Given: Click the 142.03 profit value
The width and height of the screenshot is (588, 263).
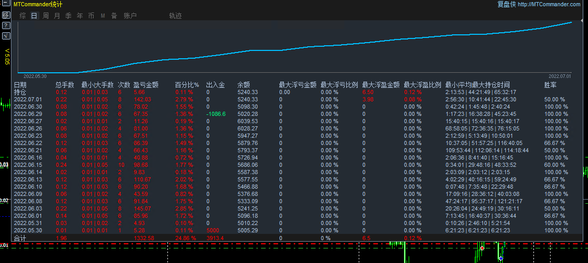Looking at the screenshot, I should [x=142, y=99].
